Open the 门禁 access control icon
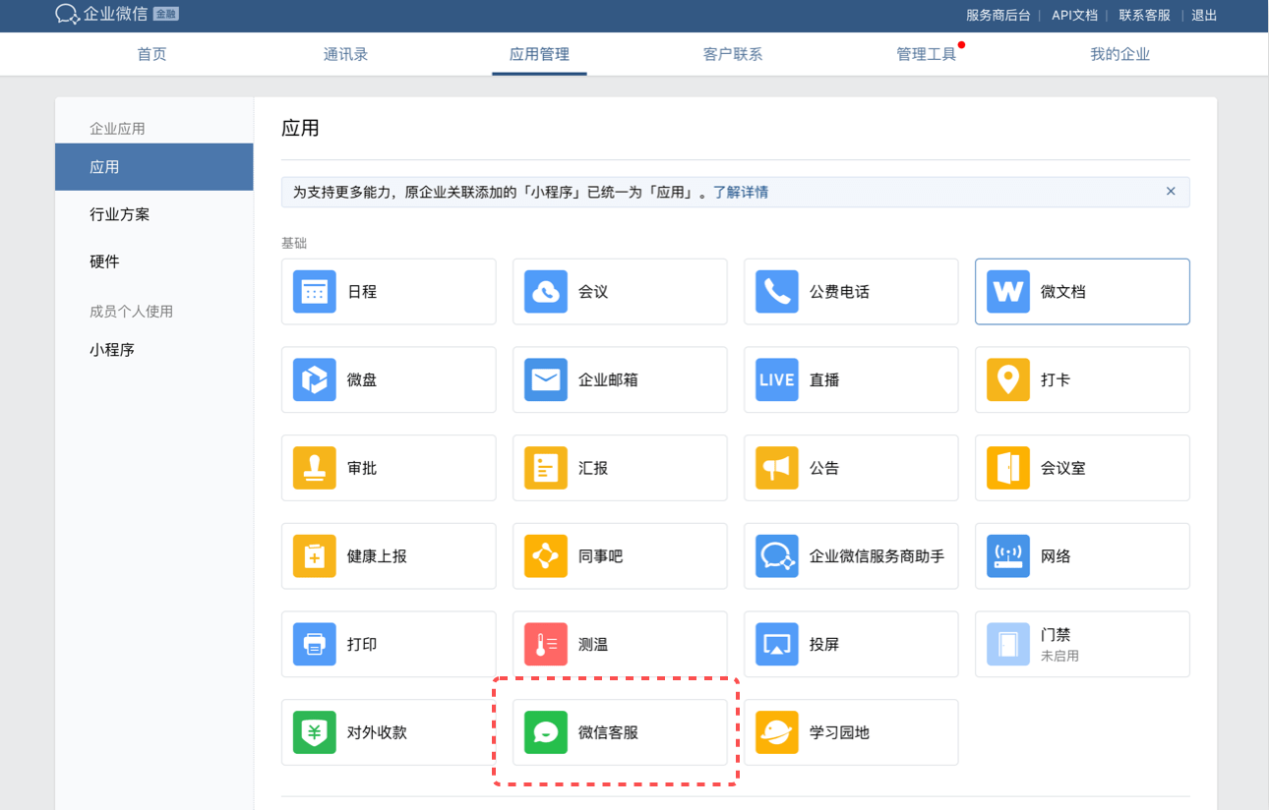Viewport: 1269px width, 810px height. 1007,645
